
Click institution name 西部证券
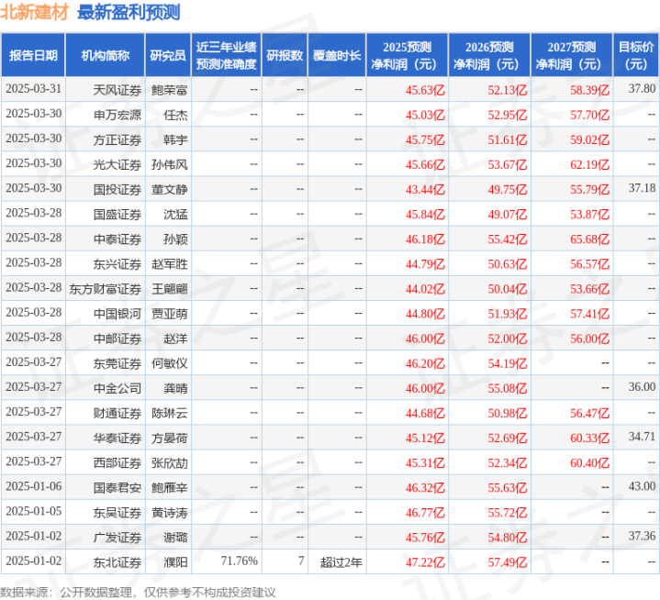[x=117, y=462]
